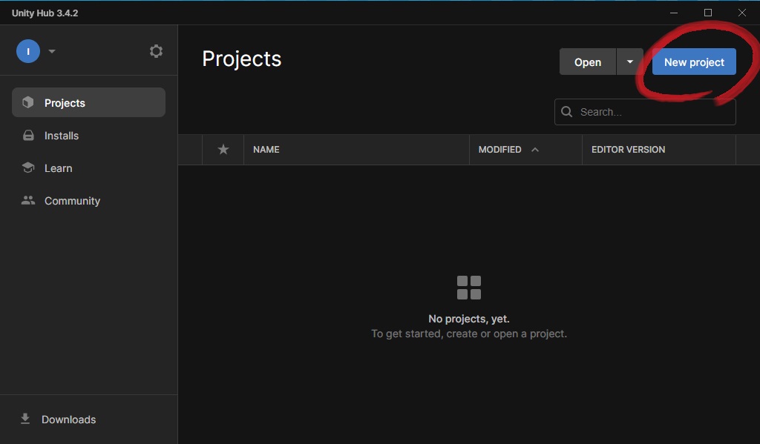Click the empty projects grid icon
Screen dimensions: 760x444
point(469,288)
